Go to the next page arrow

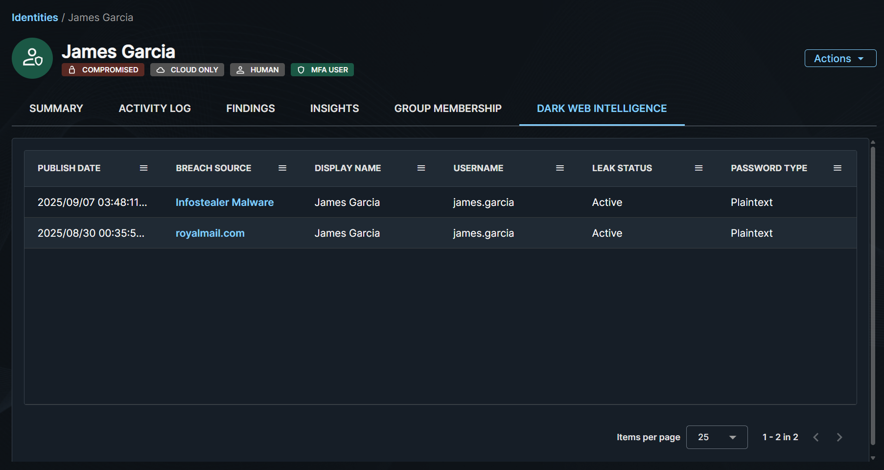click(839, 437)
